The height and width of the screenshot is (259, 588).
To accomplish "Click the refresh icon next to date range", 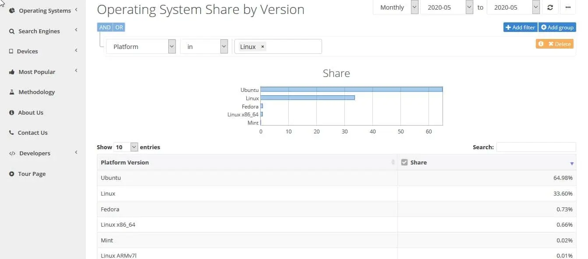I will [x=550, y=7].
